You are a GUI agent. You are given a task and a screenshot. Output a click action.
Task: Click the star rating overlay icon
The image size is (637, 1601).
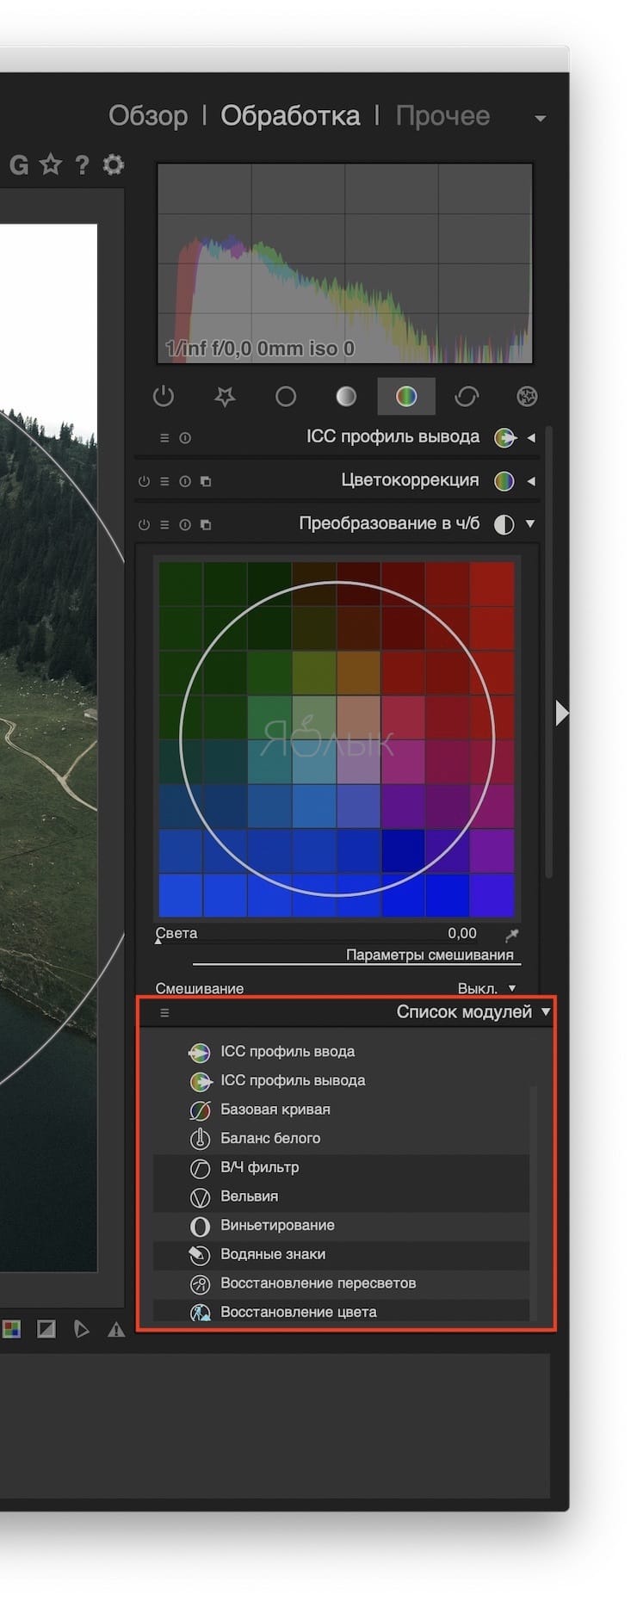51,164
